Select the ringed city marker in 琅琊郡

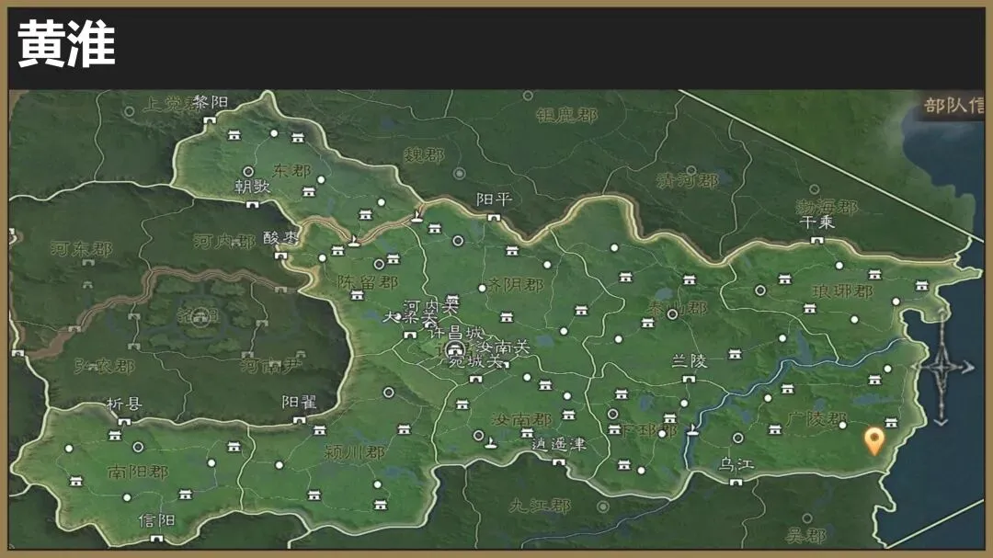tap(760, 290)
